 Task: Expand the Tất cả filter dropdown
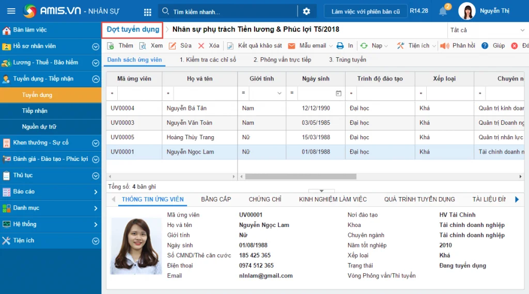pyautogui.click(x=487, y=30)
